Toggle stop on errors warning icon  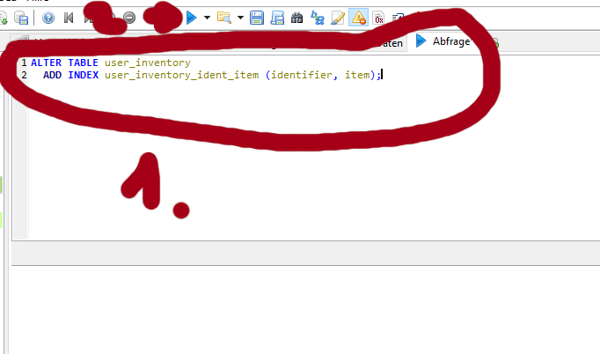pos(359,18)
